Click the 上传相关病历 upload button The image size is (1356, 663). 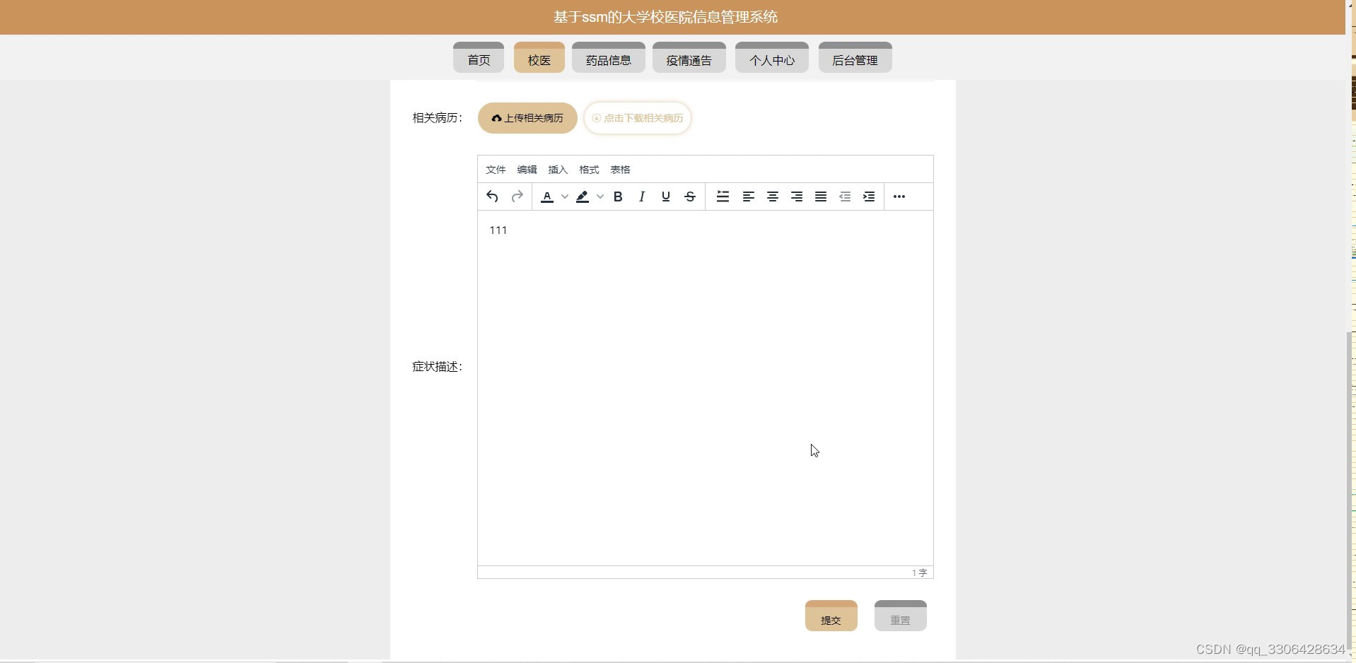coord(527,118)
